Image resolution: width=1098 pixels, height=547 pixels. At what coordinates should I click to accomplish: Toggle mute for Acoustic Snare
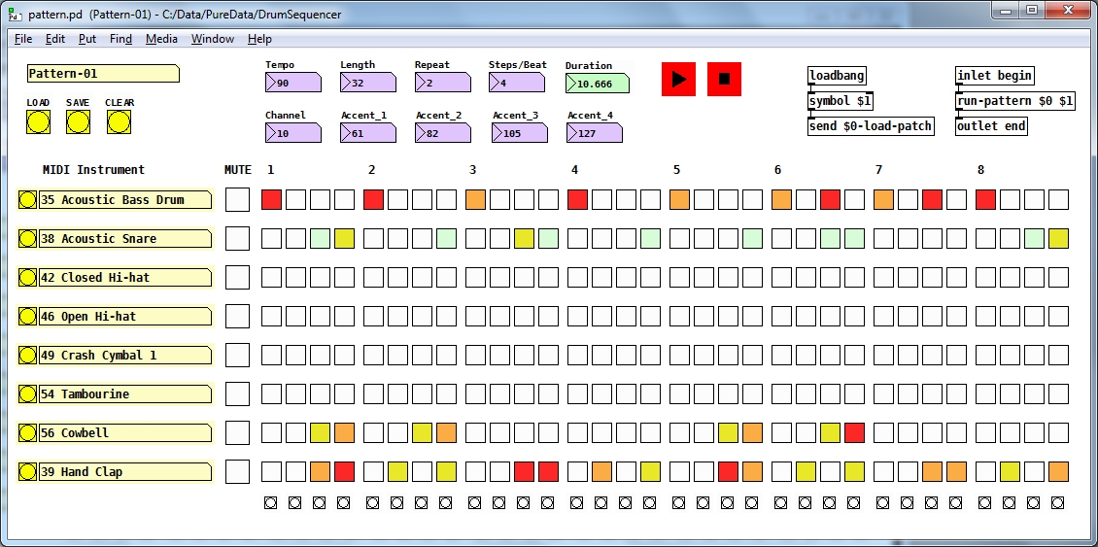click(237, 239)
